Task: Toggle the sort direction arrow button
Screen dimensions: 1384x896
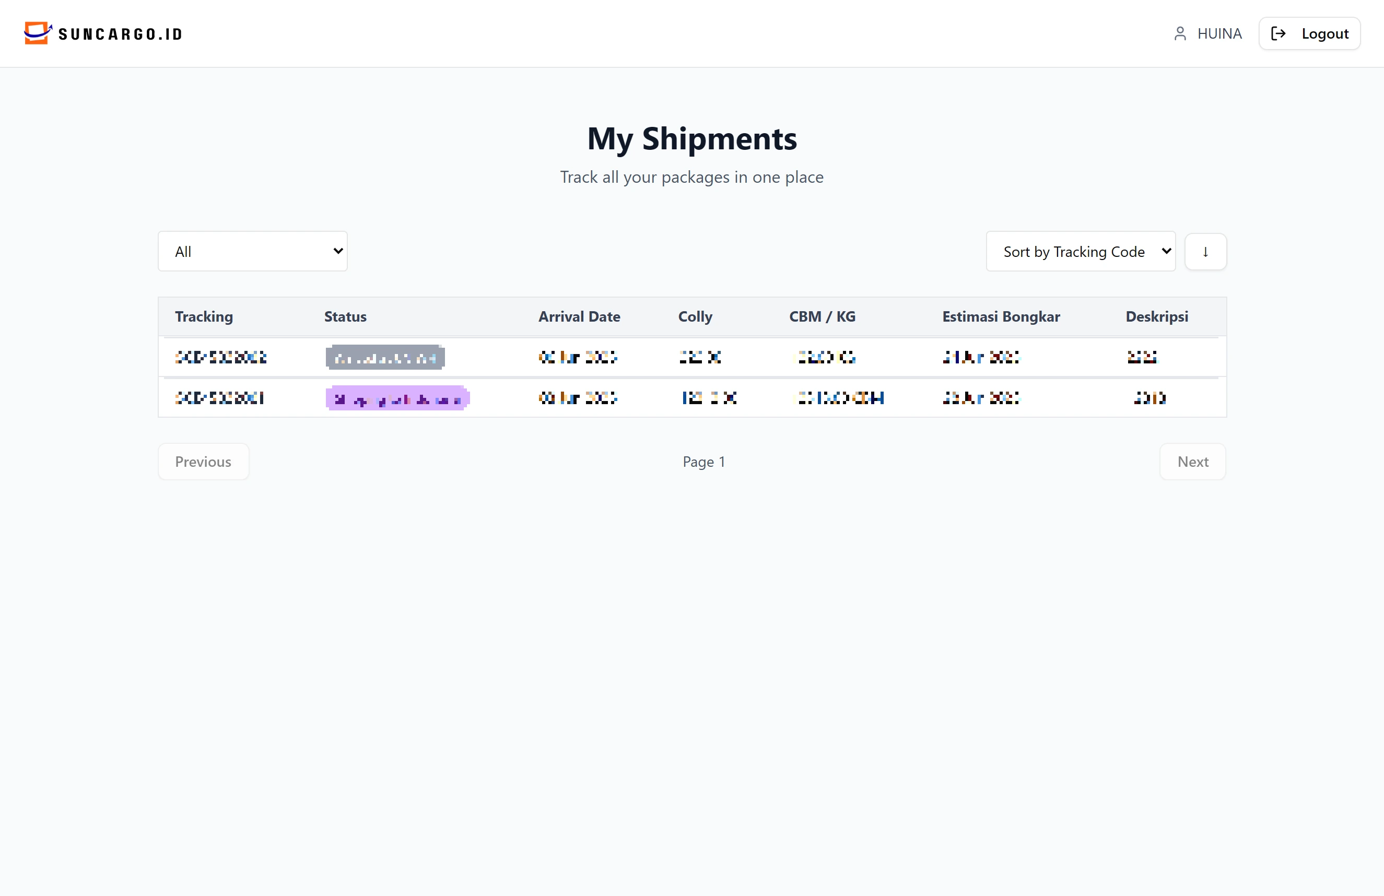Action: (1205, 252)
